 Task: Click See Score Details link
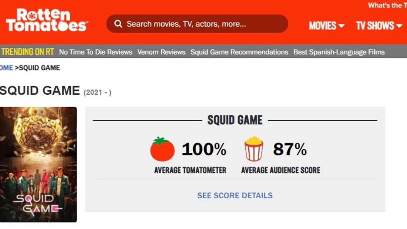tap(235, 195)
